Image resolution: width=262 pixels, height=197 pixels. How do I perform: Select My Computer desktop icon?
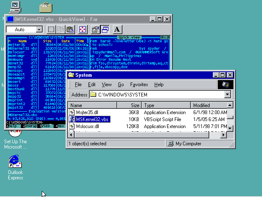[15, 7]
